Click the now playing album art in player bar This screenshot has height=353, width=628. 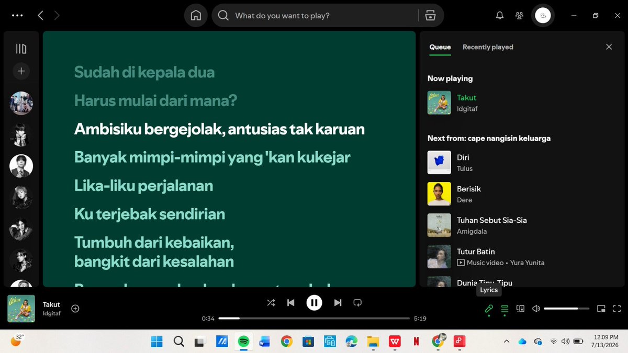tap(21, 309)
